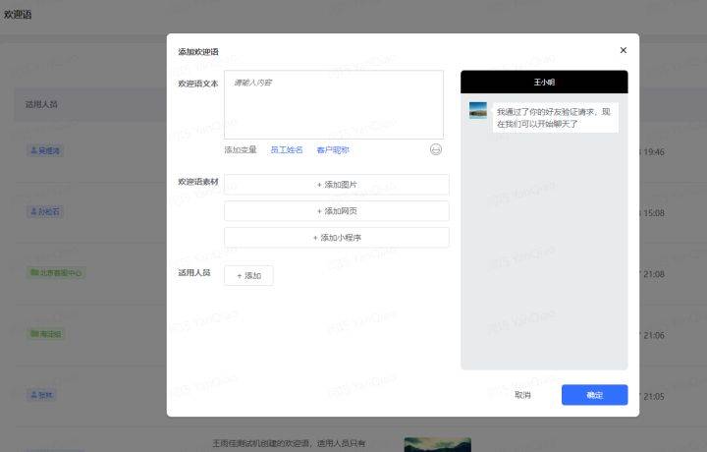
Task: Close the 添加欢迎语 dialog
Action: (624, 50)
